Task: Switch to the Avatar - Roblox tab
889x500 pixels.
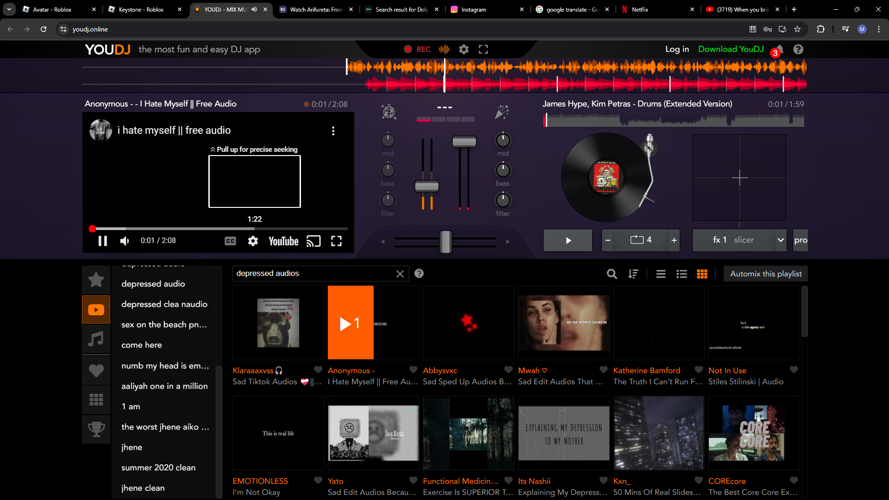Action: [x=59, y=9]
